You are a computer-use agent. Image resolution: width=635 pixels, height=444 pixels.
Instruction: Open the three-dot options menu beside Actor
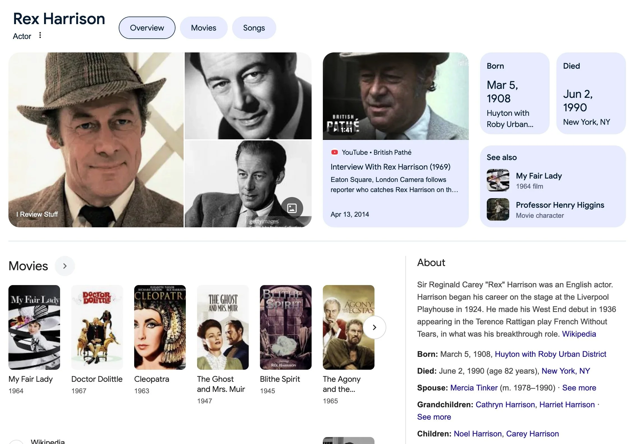tap(40, 35)
